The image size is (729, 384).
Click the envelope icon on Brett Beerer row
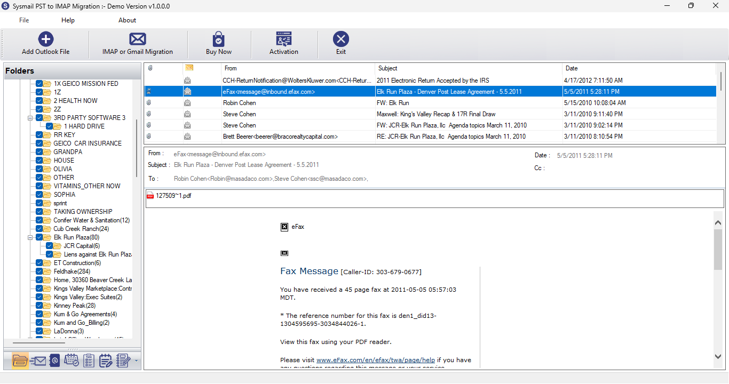click(x=188, y=137)
